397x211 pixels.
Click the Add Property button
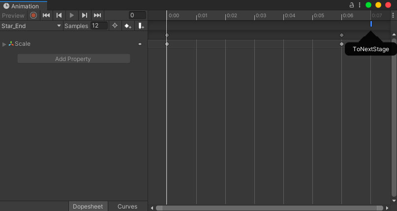pyautogui.click(x=74, y=59)
